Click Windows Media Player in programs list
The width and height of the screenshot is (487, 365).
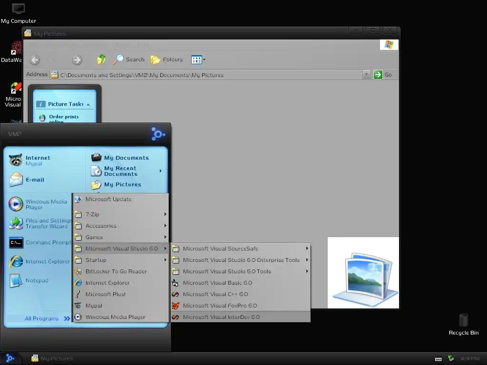[121, 317]
